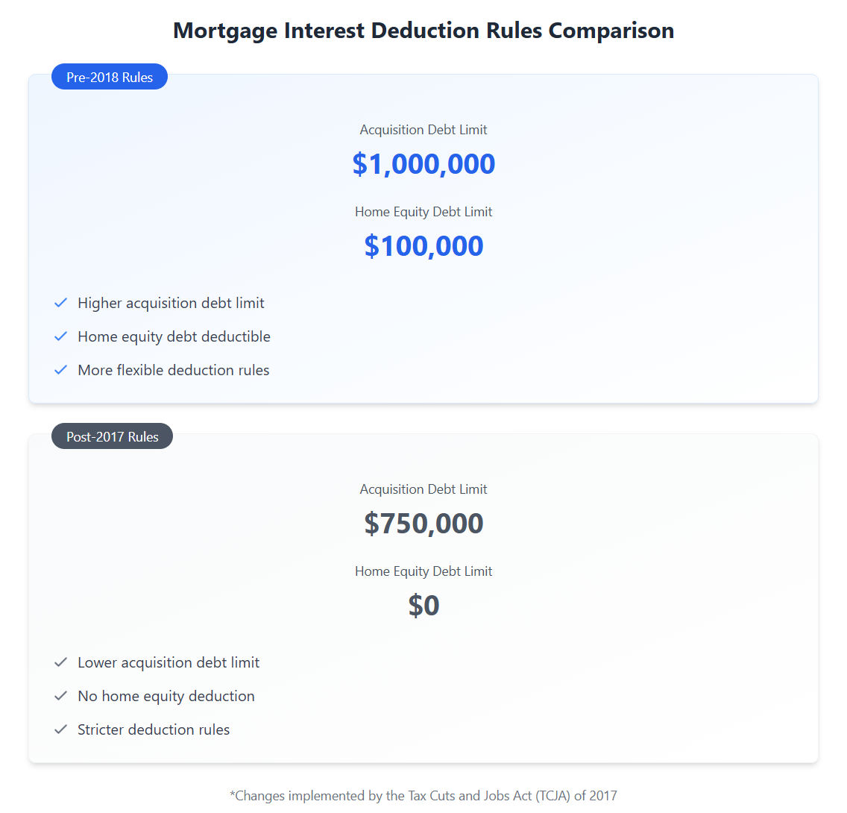Click checkmark icon beside Higher acquisition debt limit

[x=61, y=303]
